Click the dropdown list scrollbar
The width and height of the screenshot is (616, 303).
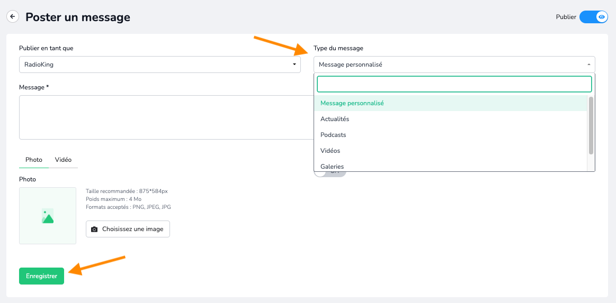pyautogui.click(x=591, y=125)
